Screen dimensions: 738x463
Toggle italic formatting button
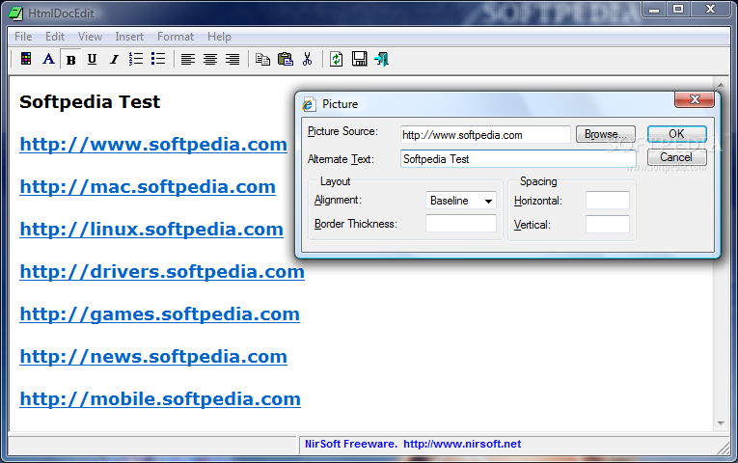click(x=114, y=59)
